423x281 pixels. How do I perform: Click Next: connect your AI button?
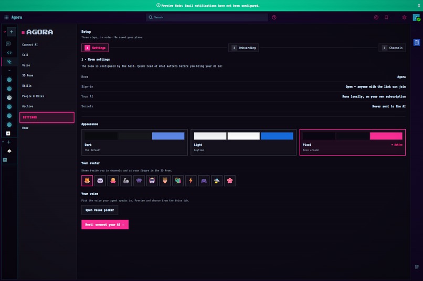(104, 224)
